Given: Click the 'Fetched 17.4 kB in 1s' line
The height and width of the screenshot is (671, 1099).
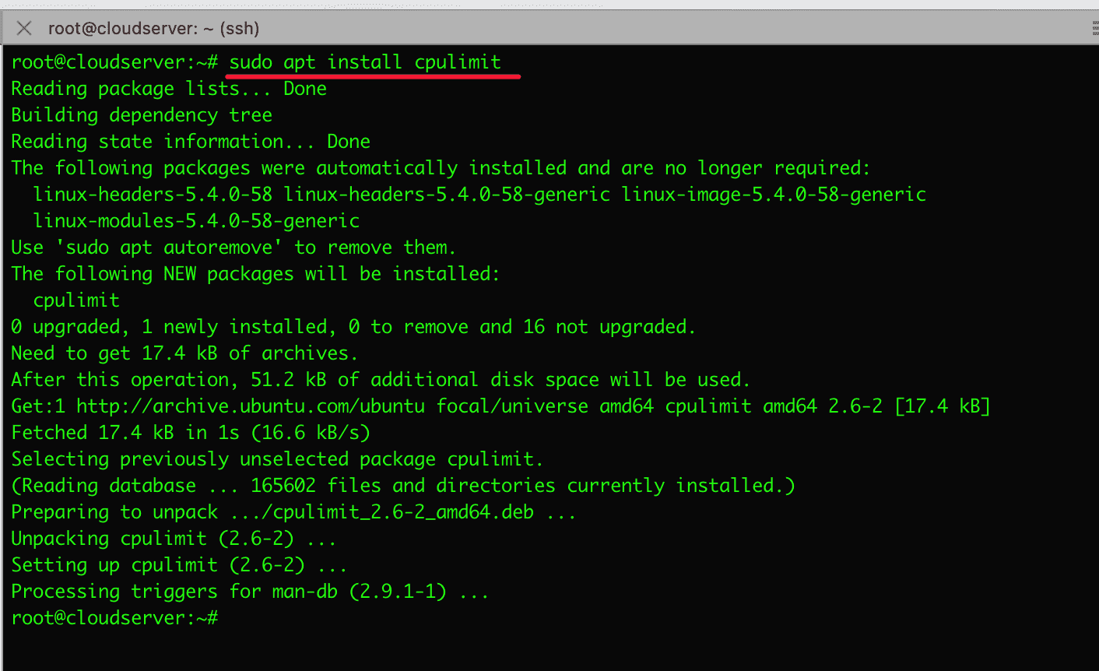Looking at the screenshot, I should pyautogui.click(x=191, y=433).
